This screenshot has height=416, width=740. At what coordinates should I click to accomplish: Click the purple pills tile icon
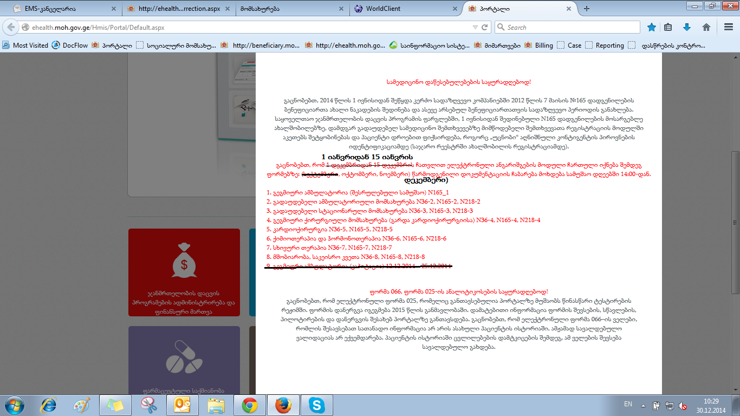coord(184,355)
